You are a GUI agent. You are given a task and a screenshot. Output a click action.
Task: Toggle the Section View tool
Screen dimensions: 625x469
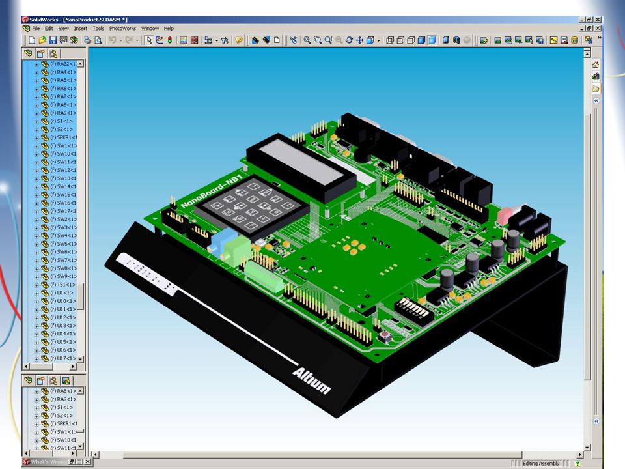click(x=456, y=40)
